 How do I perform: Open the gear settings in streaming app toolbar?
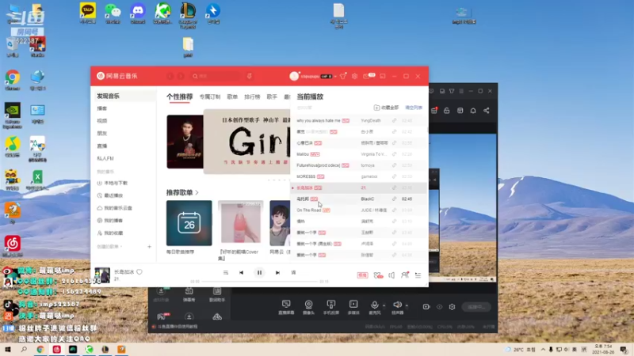(x=452, y=307)
